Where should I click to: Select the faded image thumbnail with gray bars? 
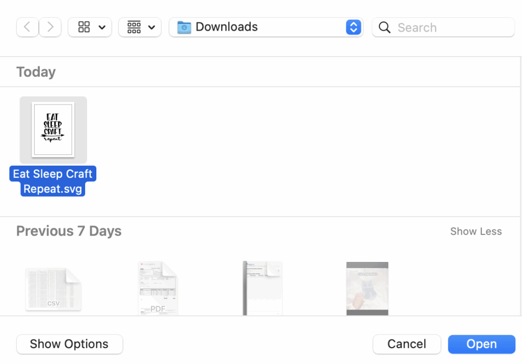367,289
